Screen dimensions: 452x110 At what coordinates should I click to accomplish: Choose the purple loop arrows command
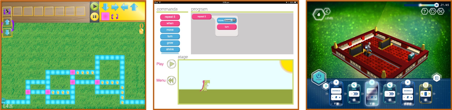point(114,17)
